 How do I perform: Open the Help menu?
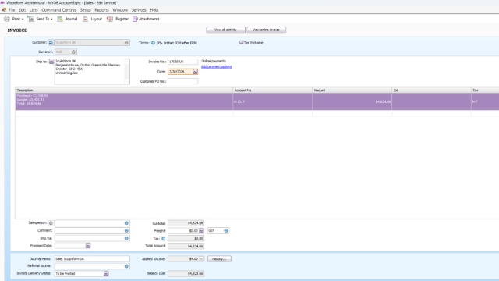pos(154,10)
